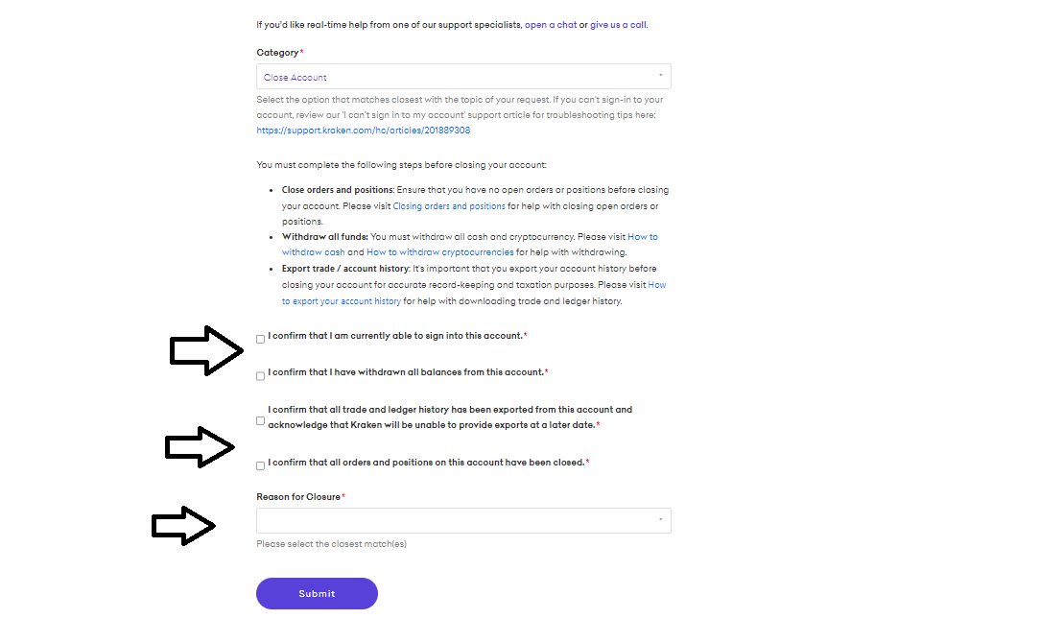Open the kraken.com support article URL

(x=363, y=130)
